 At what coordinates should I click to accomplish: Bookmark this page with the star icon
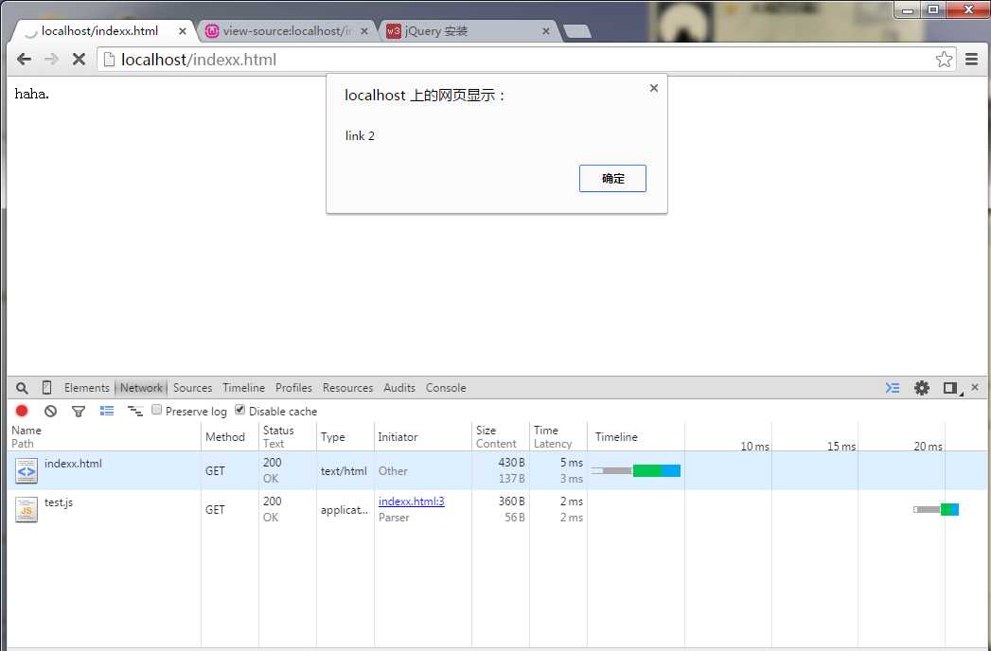pyautogui.click(x=944, y=60)
